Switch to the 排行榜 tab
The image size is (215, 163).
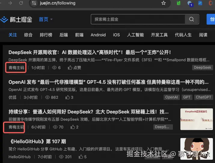tap(46, 35)
